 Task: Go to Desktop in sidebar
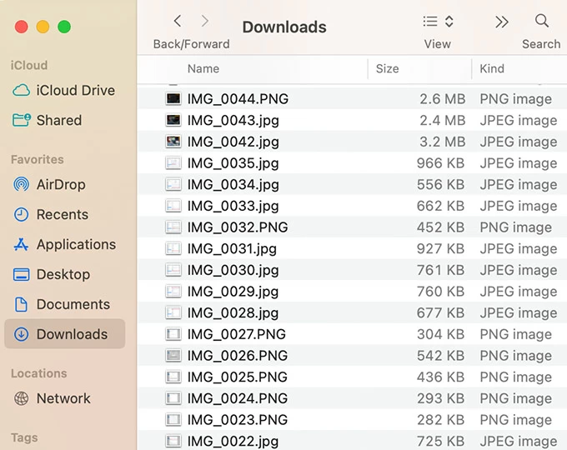click(x=63, y=274)
